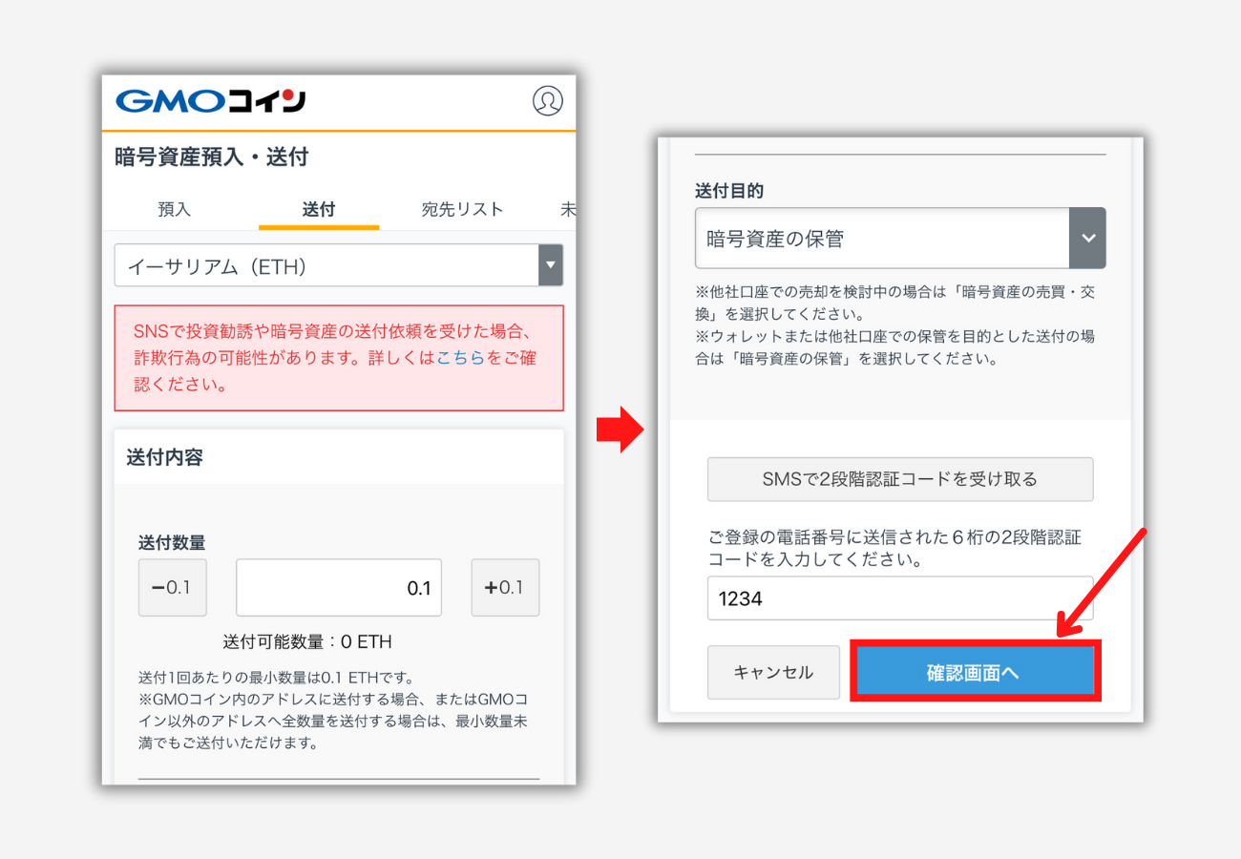This screenshot has height=859, width=1241.
Task: Click the account profile icon
Action: click(549, 101)
